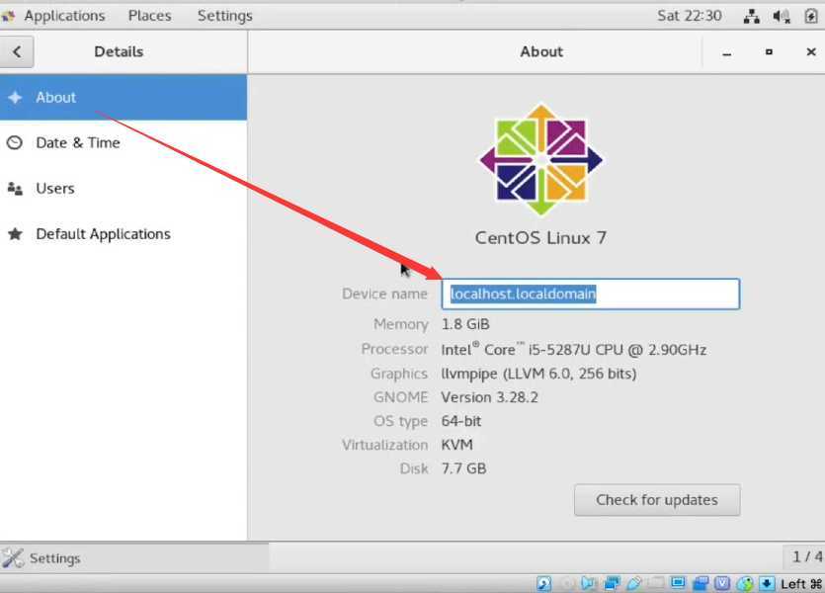The width and height of the screenshot is (825, 593).
Task: Click the people icon beside Users
Action: [15, 189]
